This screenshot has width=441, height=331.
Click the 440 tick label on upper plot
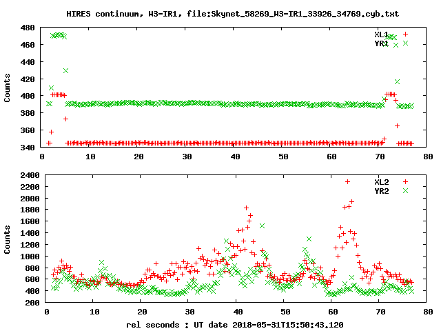tap(28, 62)
